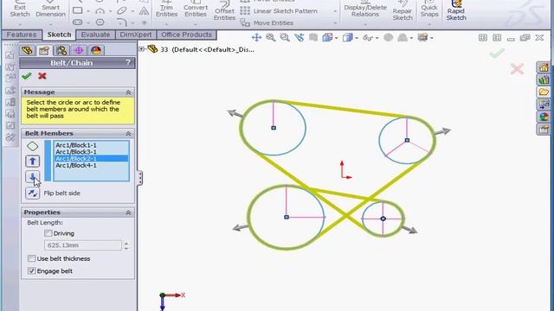554x311 pixels.
Task: Switch to the Sketch tab
Action: pyautogui.click(x=59, y=35)
